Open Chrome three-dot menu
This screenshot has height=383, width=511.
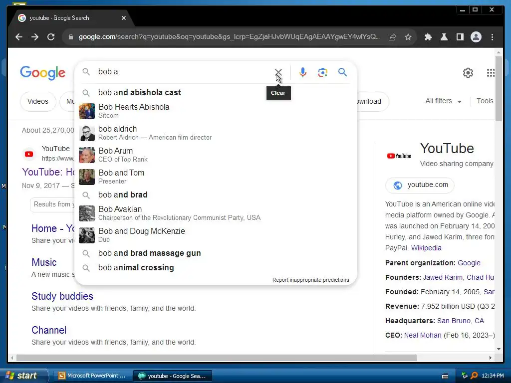pos(492,37)
